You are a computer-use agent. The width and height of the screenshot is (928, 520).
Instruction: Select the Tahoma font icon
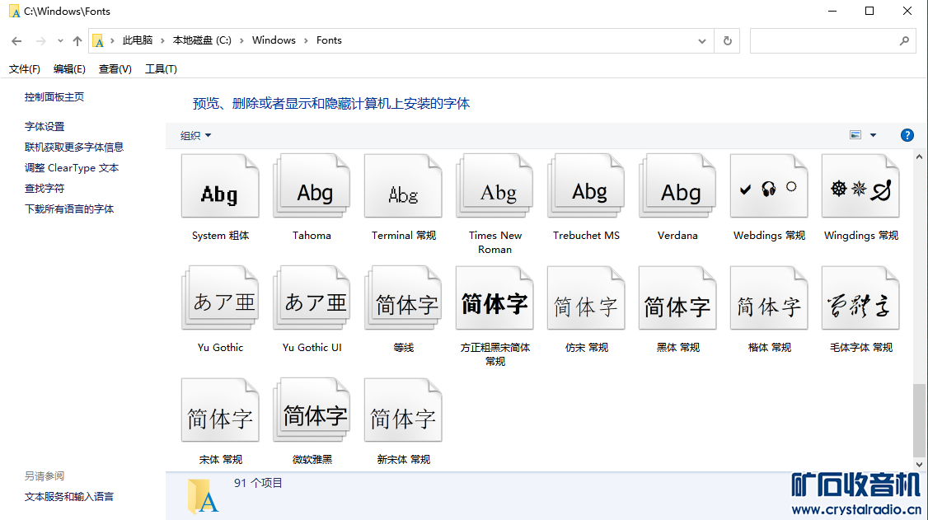click(x=312, y=185)
